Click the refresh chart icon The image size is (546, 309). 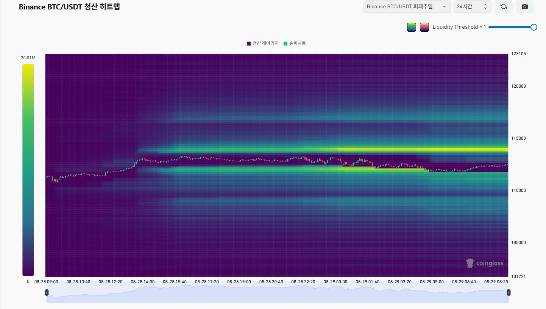pos(504,7)
